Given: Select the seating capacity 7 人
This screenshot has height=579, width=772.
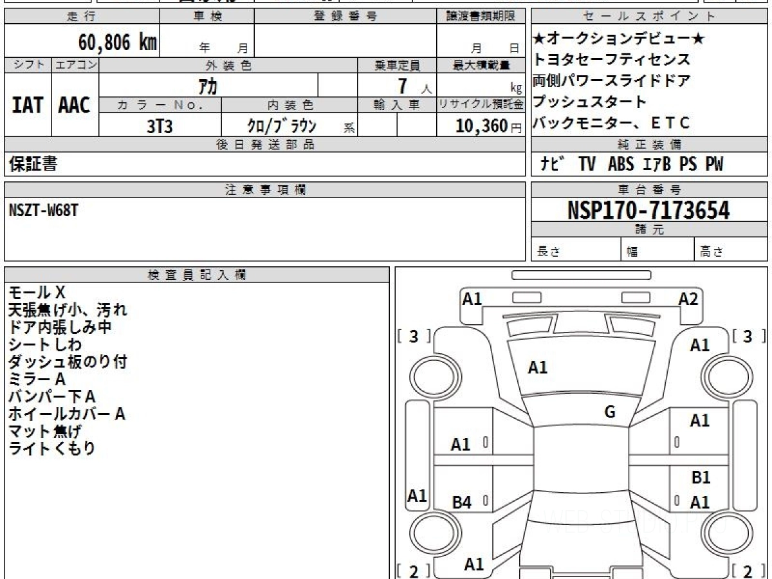Looking at the screenshot, I should click(x=414, y=86).
